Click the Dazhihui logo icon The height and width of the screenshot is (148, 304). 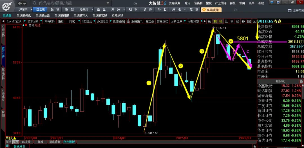click(x=7, y=6)
